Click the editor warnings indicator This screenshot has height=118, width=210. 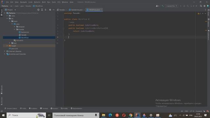click(x=199, y=13)
